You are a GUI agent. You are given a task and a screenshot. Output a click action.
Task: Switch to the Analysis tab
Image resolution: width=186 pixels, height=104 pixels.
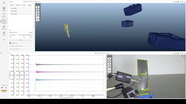tap(24, 5)
